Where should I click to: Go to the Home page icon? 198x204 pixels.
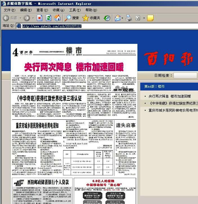(57, 18)
